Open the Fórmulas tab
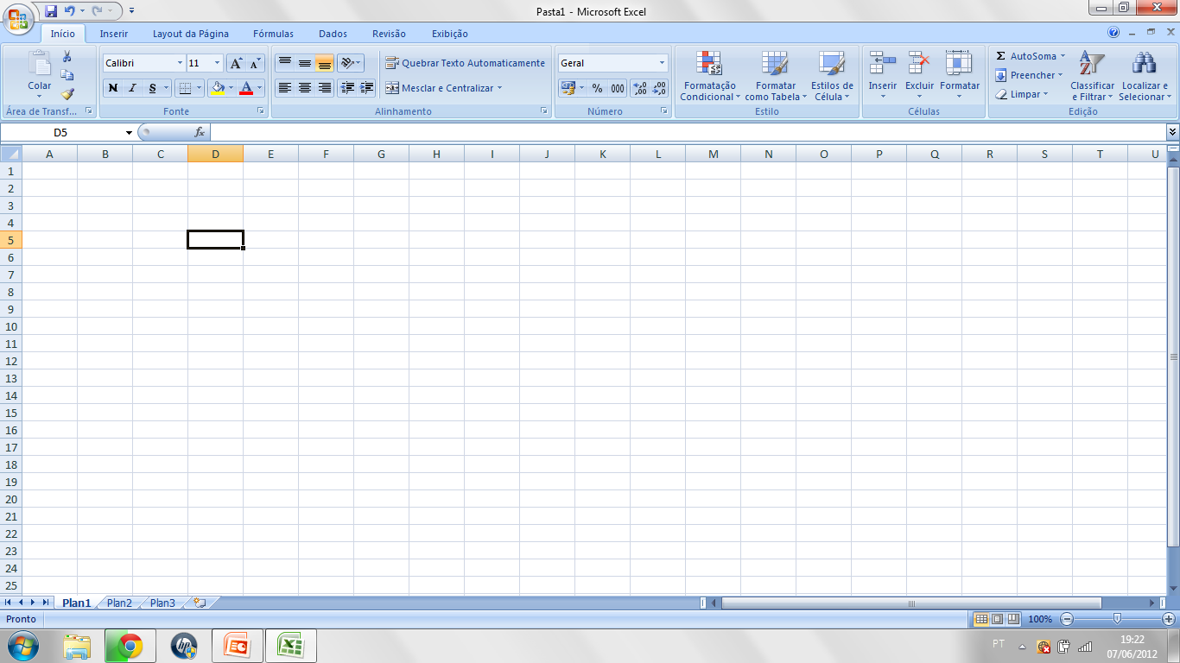The image size is (1180, 663). click(273, 34)
